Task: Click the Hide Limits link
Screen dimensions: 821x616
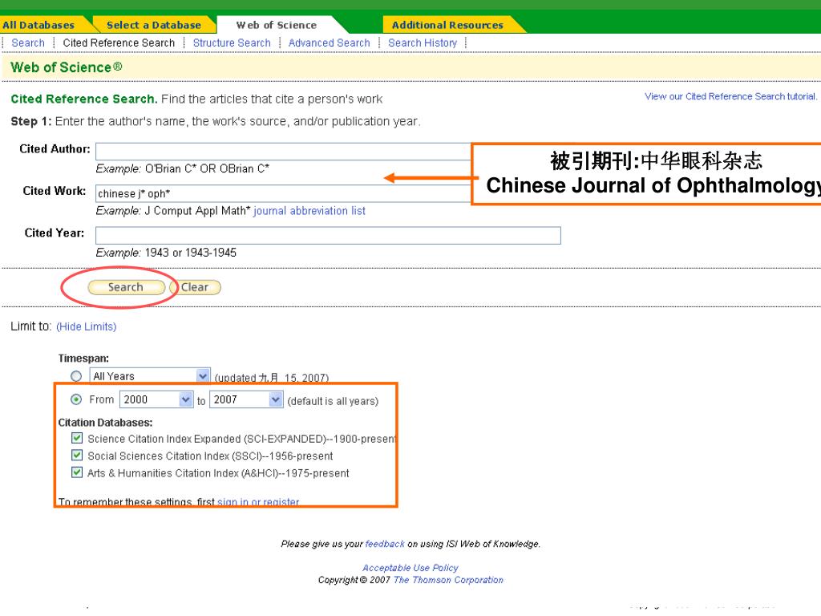Action: [87, 326]
